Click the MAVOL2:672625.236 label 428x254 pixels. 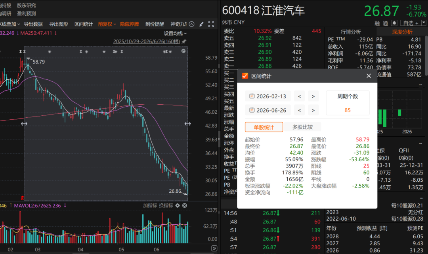(37, 205)
